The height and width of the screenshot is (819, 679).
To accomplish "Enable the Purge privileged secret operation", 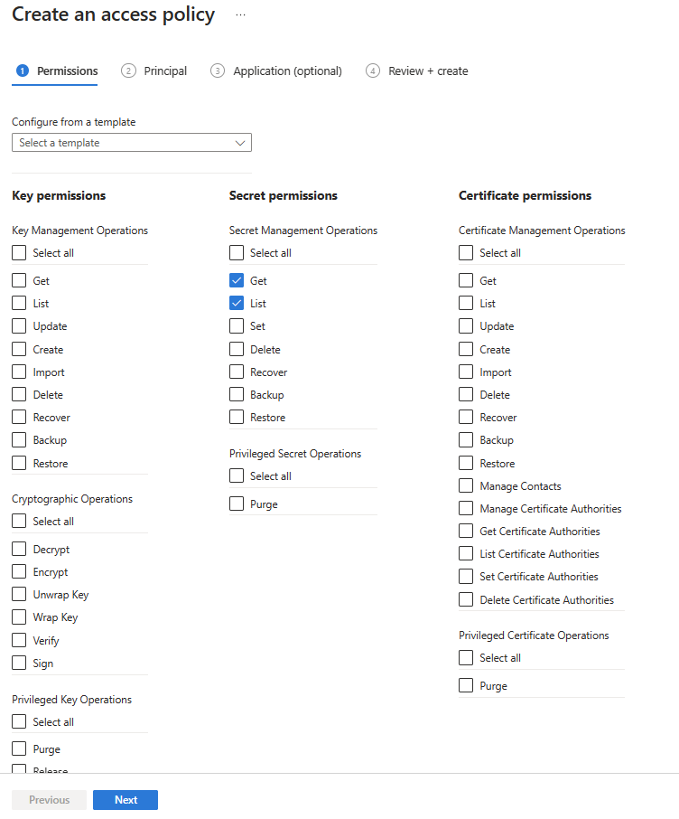I will tap(237, 504).
